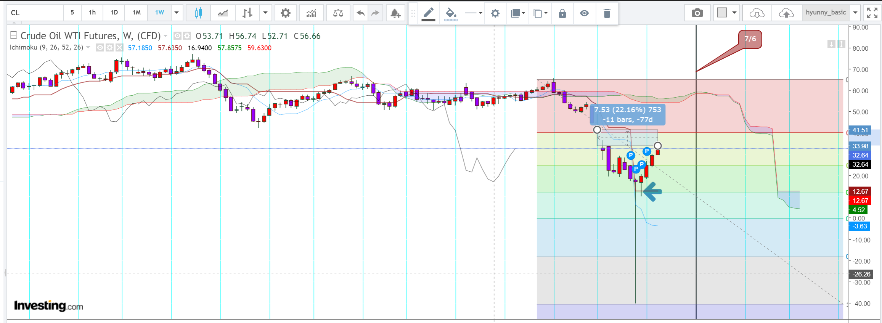Hide selected drawing with eye icon
Image resolution: width=882 pixels, height=323 pixels.
pyautogui.click(x=584, y=13)
